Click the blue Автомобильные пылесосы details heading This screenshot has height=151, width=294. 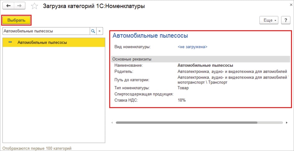click(150, 36)
